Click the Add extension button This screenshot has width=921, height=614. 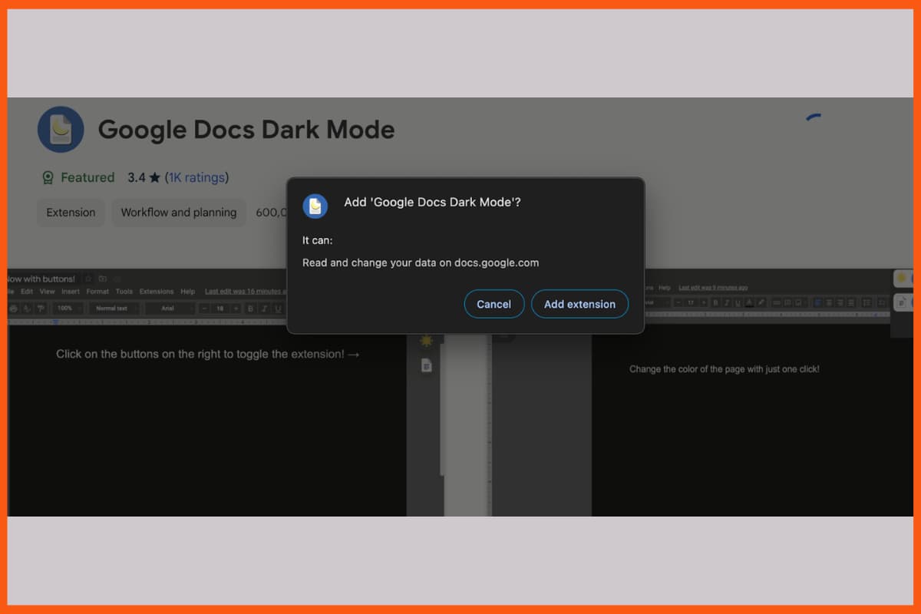(580, 304)
